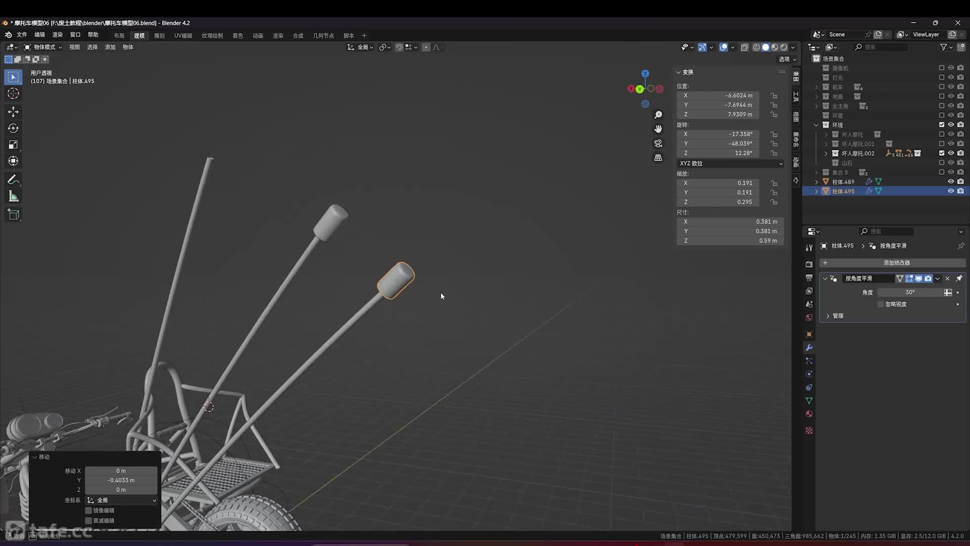Open the 编辑 menu

click(x=39, y=35)
